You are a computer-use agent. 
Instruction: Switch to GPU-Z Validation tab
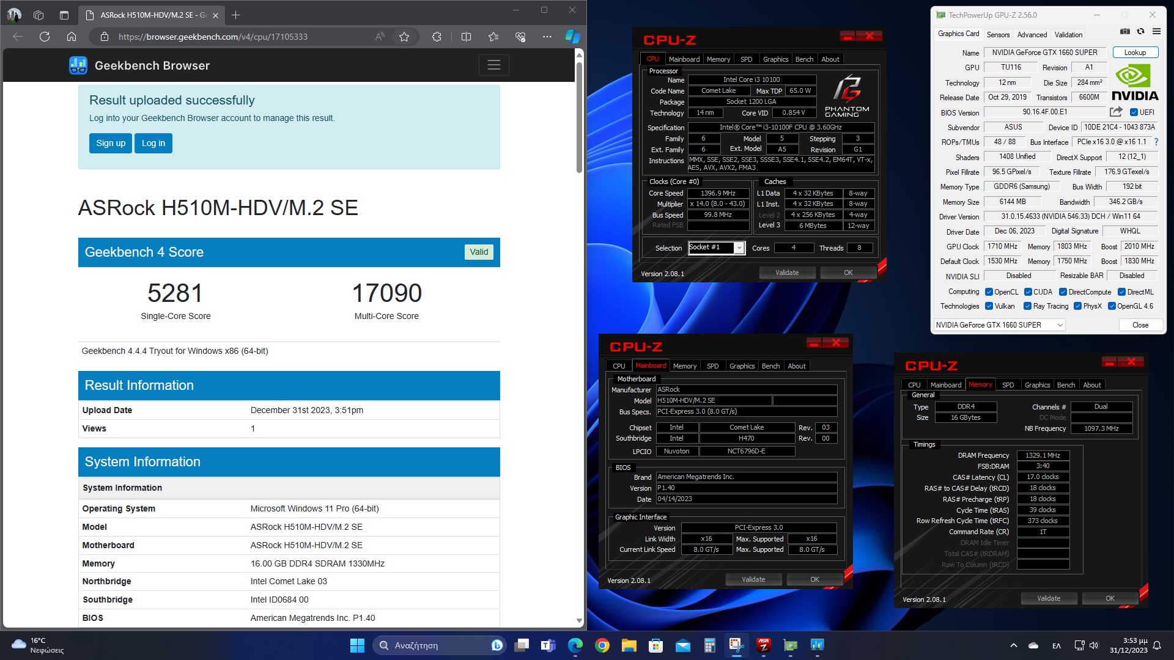click(1068, 35)
